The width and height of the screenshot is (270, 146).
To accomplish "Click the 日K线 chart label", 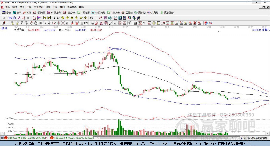I will click(4, 28).
